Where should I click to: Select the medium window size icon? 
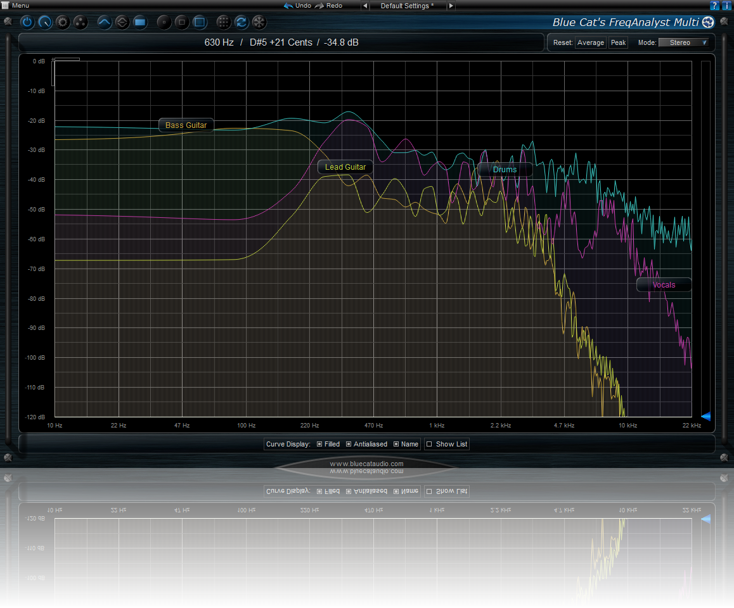point(182,22)
